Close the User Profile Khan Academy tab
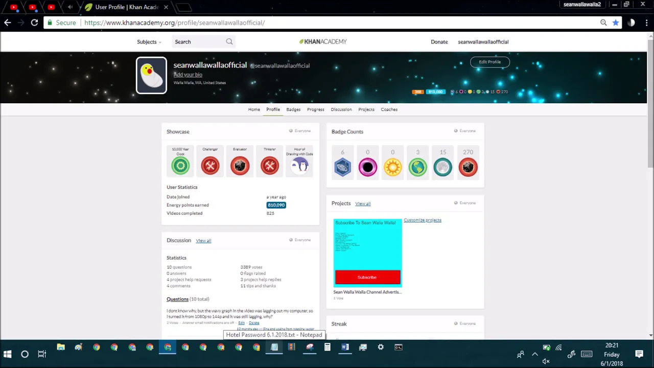 [x=166, y=7]
